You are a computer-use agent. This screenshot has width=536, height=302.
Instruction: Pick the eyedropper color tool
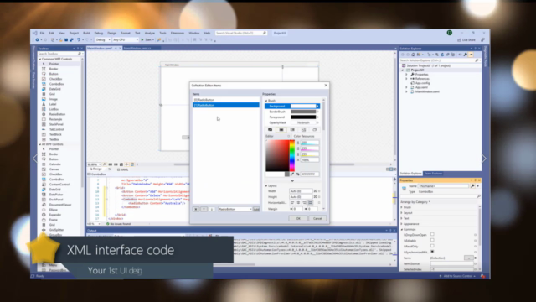[292, 174]
